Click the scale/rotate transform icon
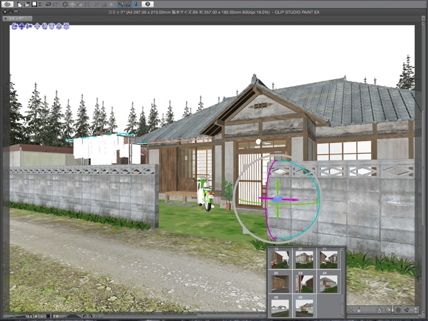Screen dimensions: 428x321 87,5
